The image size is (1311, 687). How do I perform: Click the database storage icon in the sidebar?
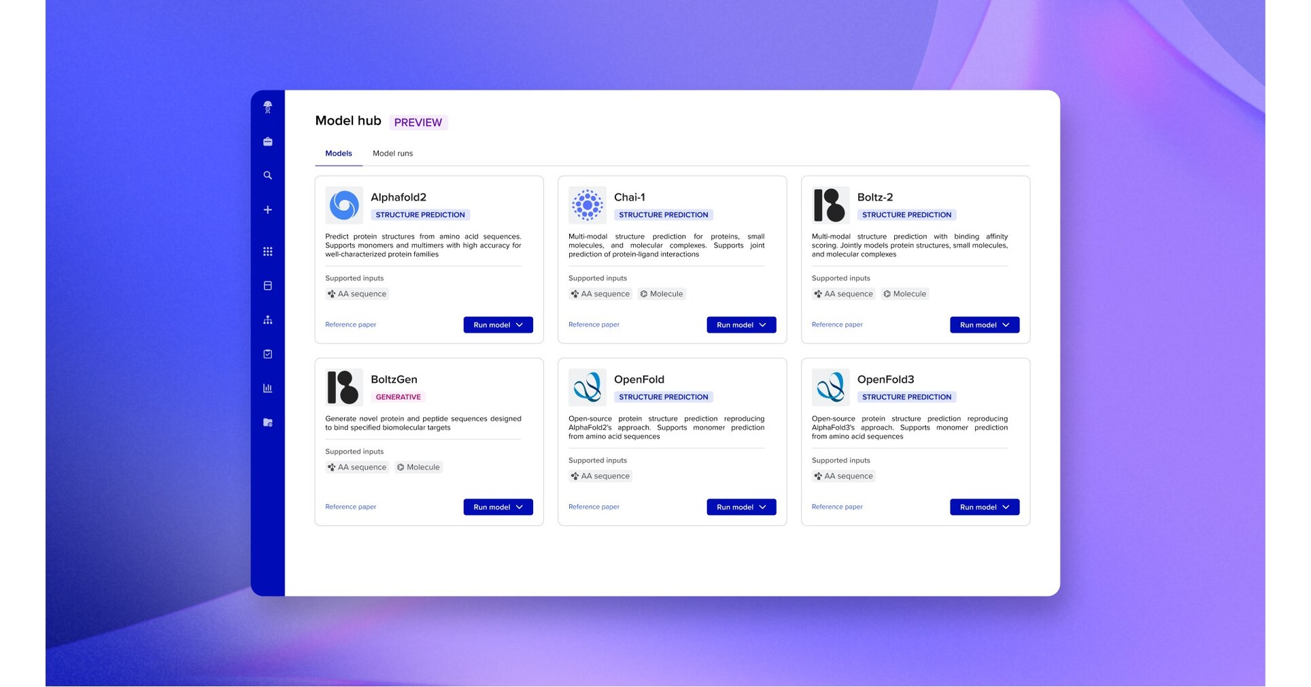pos(268,286)
